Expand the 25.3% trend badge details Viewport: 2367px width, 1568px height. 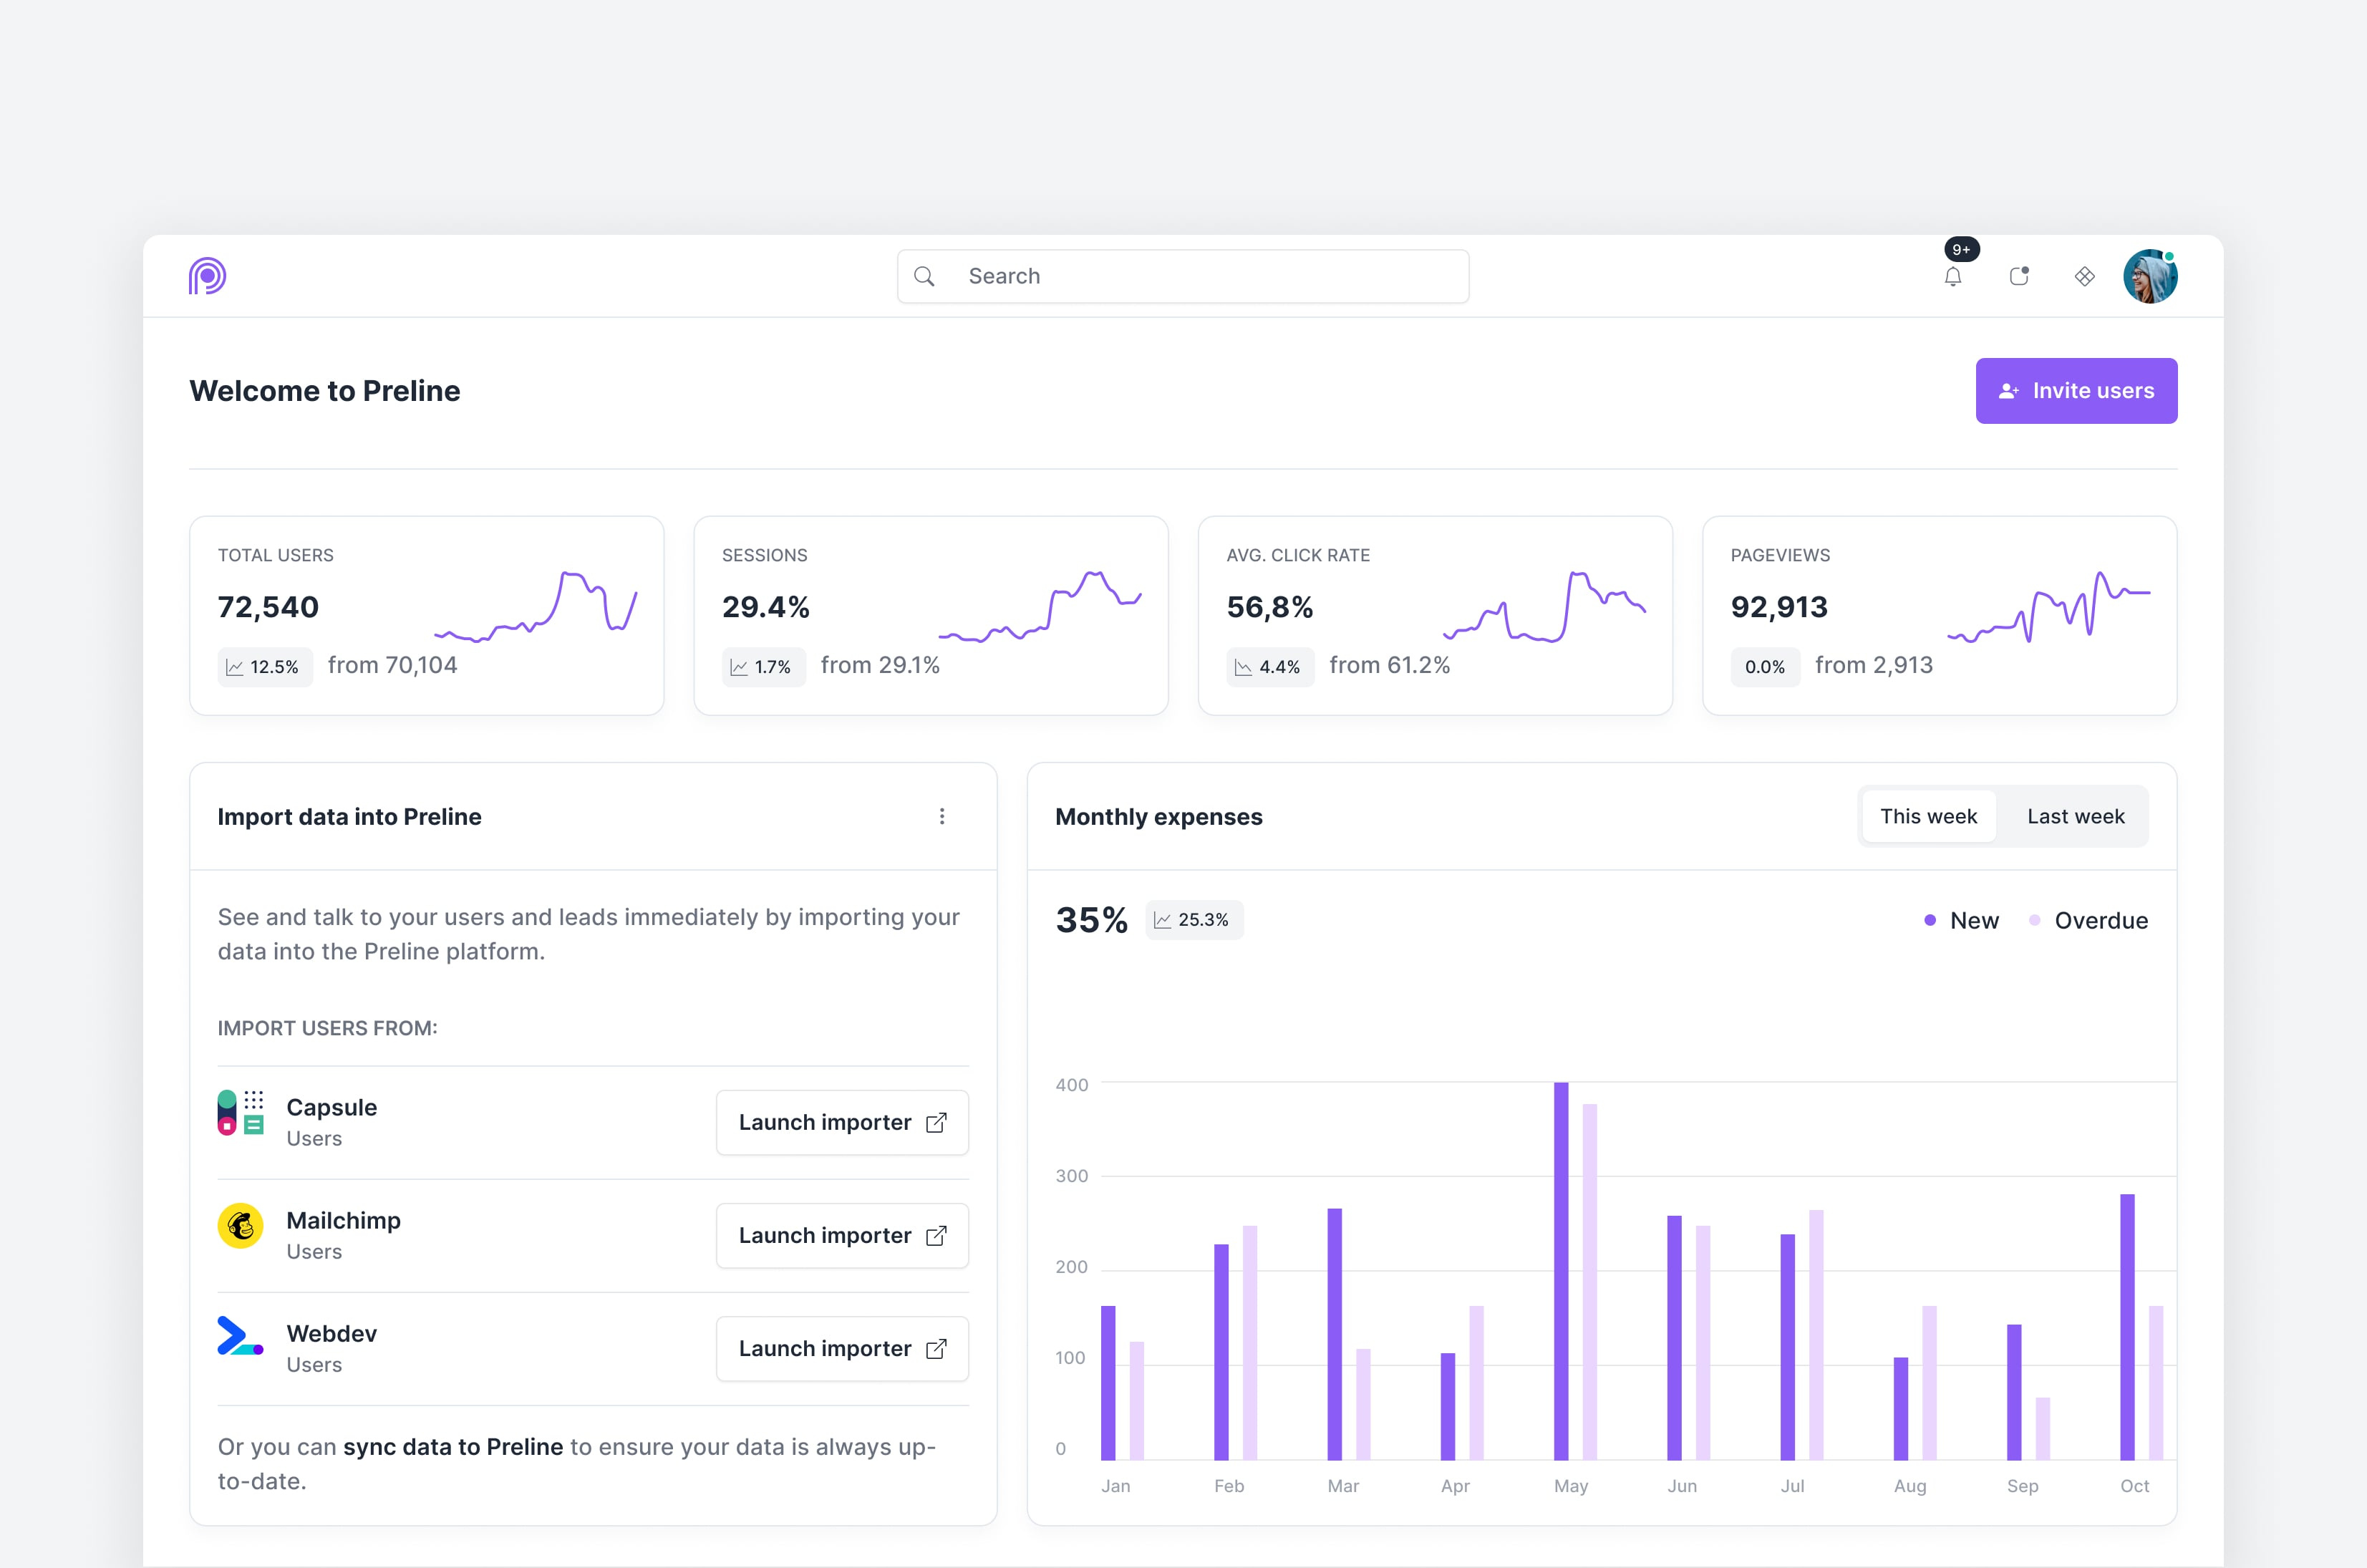click(1194, 919)
